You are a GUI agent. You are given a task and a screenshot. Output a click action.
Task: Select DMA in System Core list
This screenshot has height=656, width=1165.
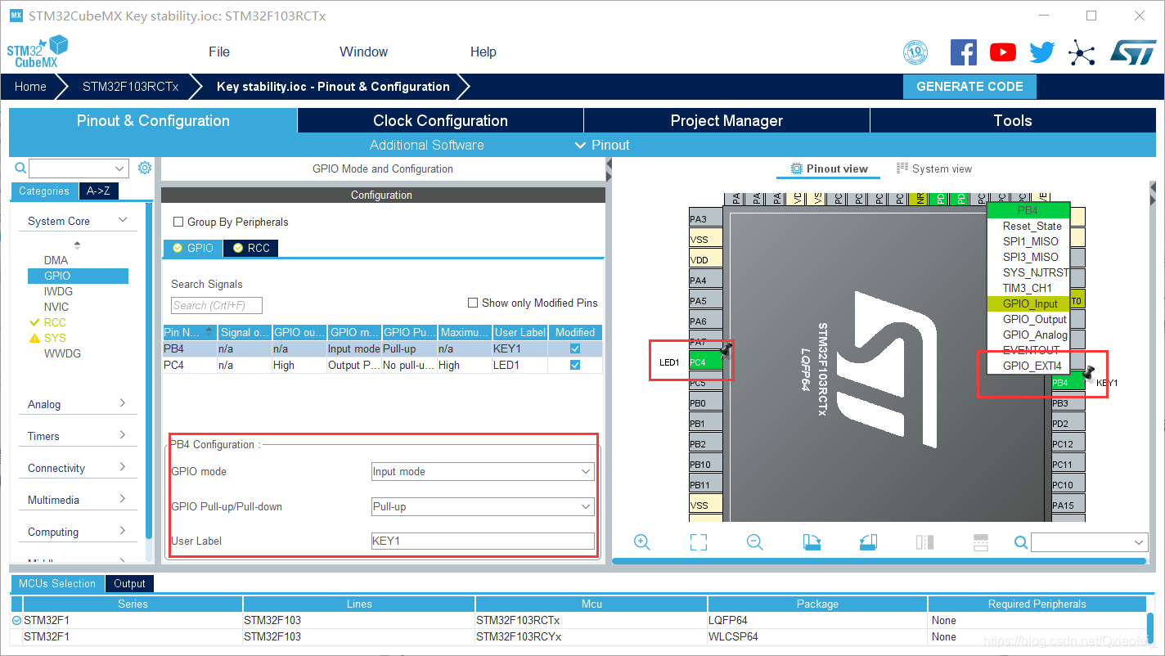click(56, 260)
